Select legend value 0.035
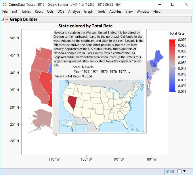The height and width of the screenshot is (175, 193). coord(182,80)
